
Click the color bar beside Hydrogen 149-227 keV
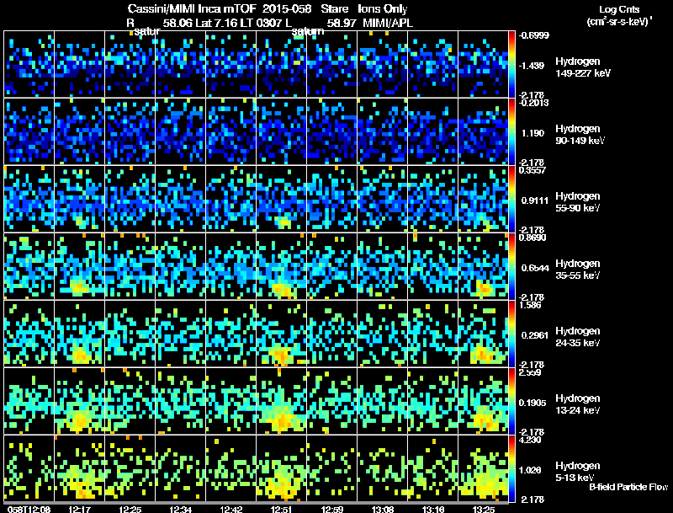(511, 64)
